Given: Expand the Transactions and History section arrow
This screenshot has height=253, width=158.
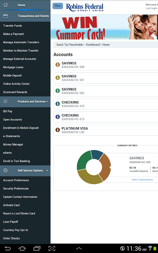Looking at the screenshot, I should tap(48, 16).
